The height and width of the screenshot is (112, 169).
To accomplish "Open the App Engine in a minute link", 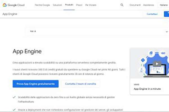I will coord(147,89).
